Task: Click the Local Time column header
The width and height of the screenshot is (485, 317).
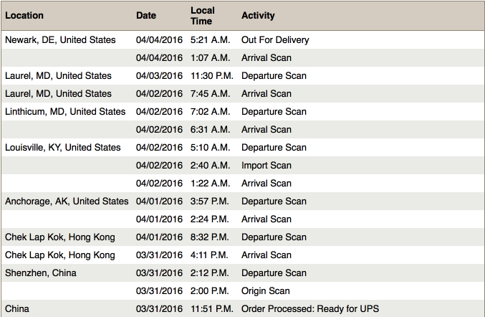Action: (x=203, y=16)
